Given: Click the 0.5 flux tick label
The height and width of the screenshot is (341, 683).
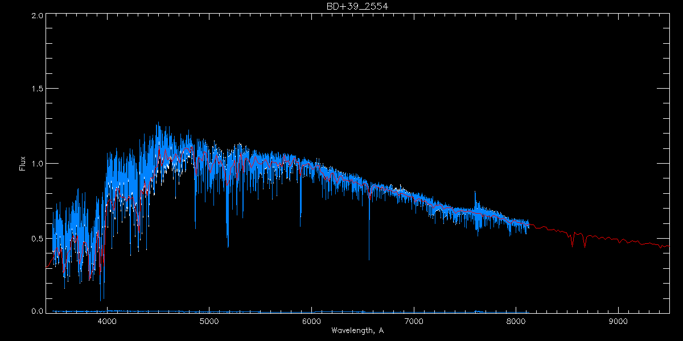Looking at the screenshot, I should tap(37, 238).
